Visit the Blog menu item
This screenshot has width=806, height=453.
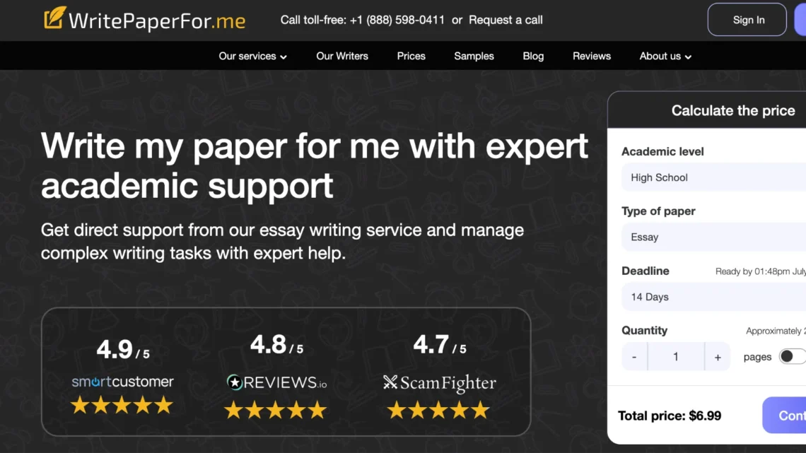533,56
